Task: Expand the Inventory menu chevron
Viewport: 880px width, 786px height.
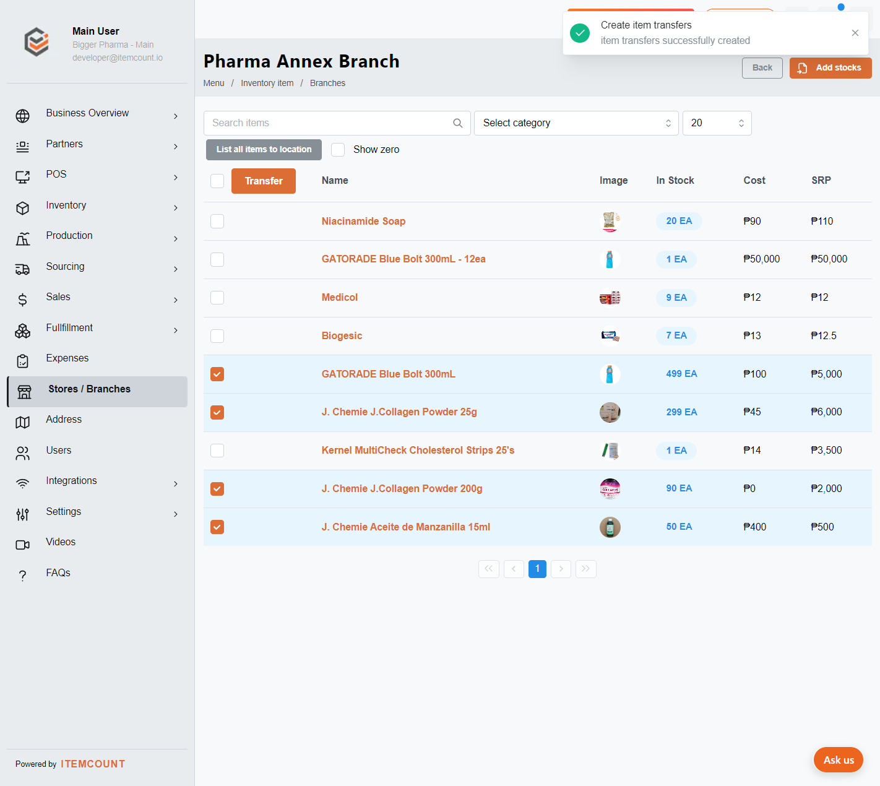Action: [x=176, y=208]
